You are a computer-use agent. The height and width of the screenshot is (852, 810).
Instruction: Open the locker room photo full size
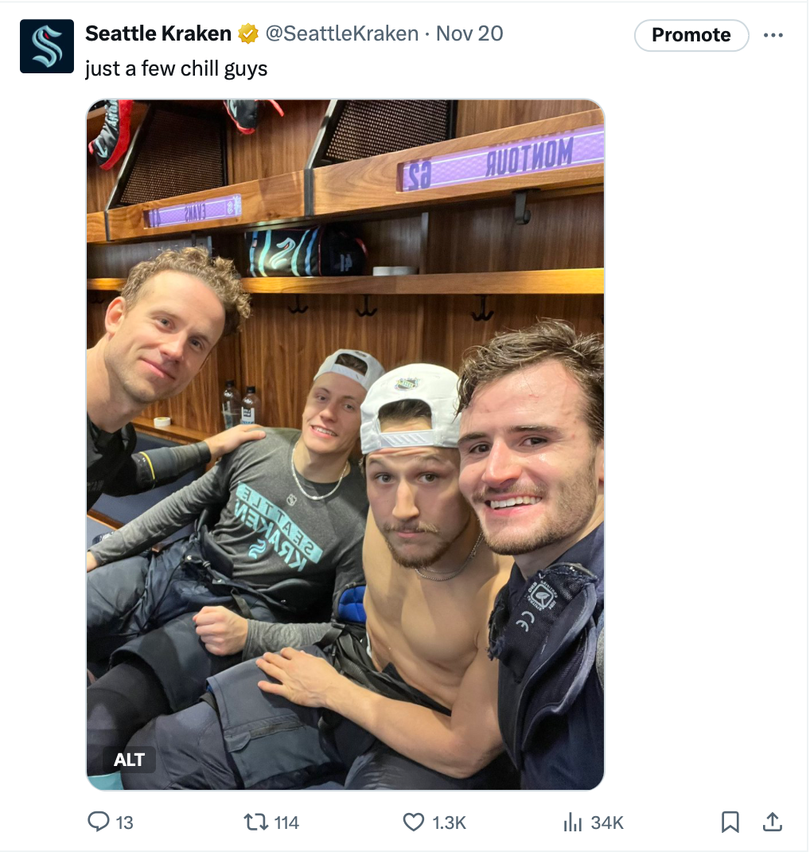(x=345, y=444)
